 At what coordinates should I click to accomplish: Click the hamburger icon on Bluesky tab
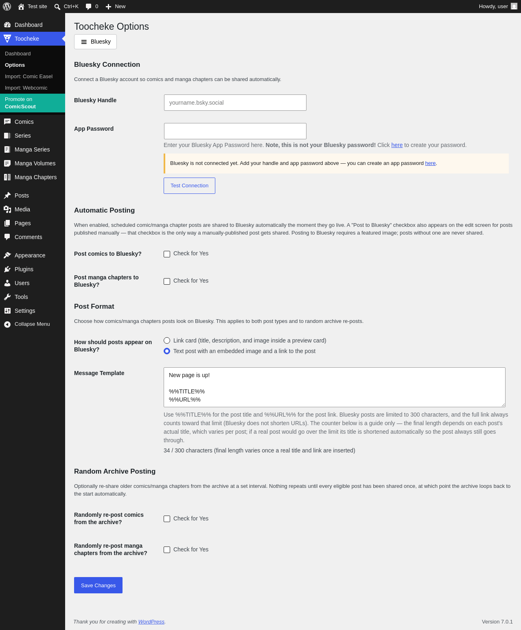[x=84, y=42]
